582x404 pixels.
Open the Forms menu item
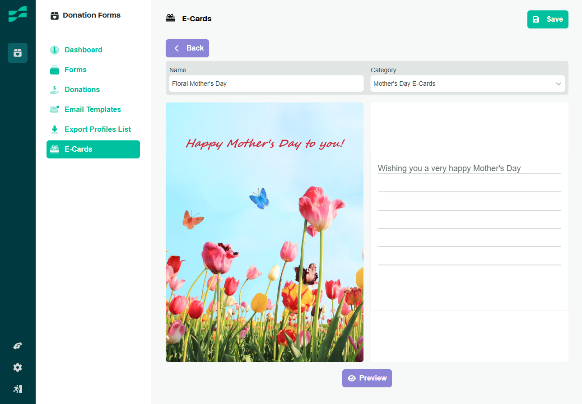[x=75, y=70]
